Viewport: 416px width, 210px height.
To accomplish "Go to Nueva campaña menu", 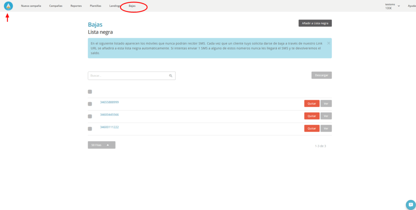I will point(31,6).
